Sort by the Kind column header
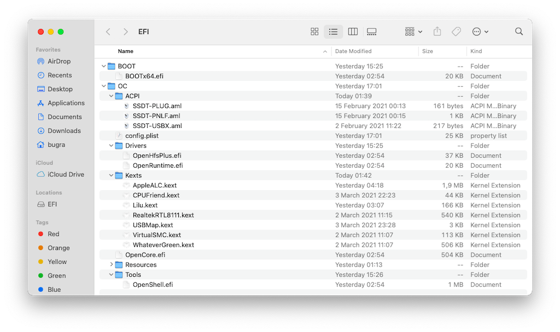The image size is (560, 332). [x=476, y=51]
